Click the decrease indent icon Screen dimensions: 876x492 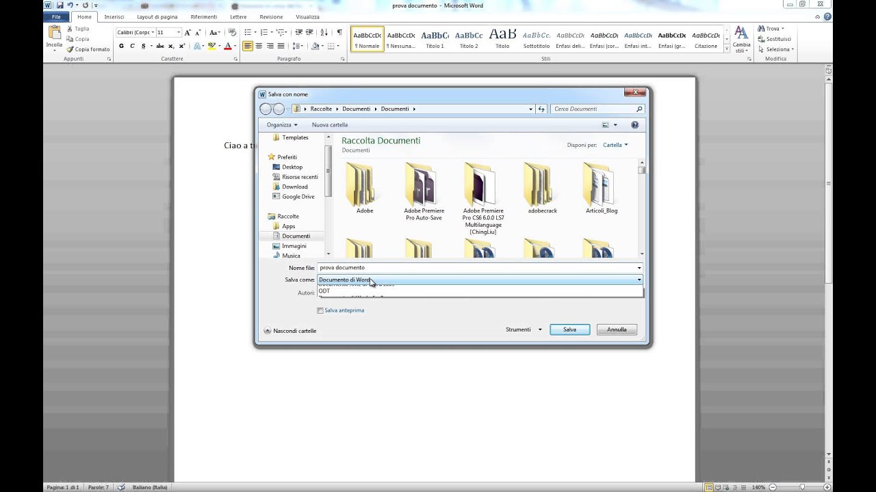(x=298, y=32)
